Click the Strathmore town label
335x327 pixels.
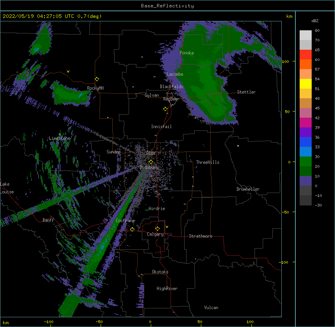pos(201,236)
